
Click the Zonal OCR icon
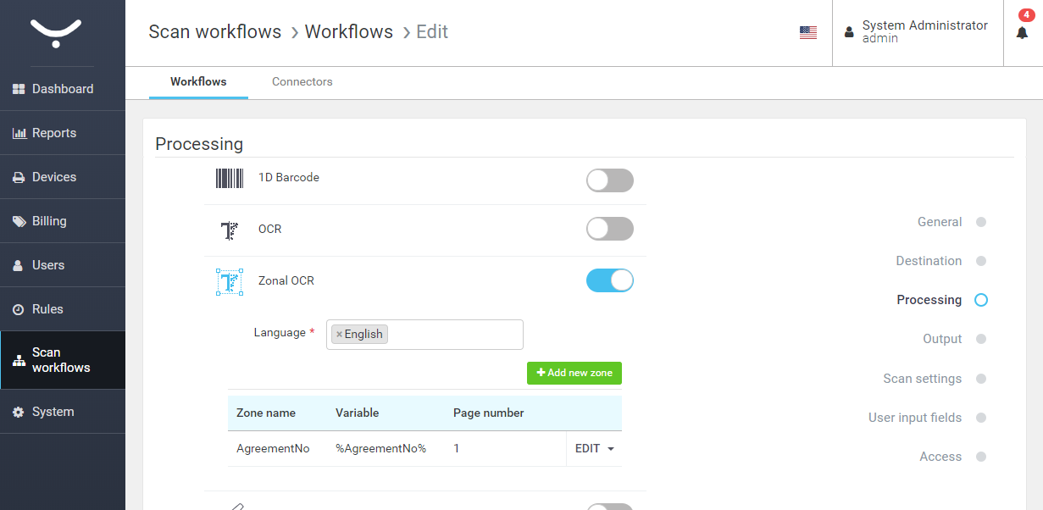[230, 281]
